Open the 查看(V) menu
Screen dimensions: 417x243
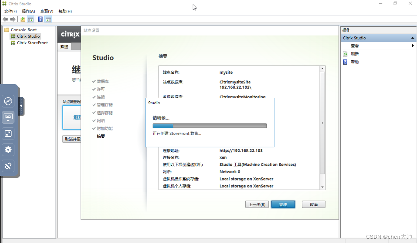click(x=47, y=11)
